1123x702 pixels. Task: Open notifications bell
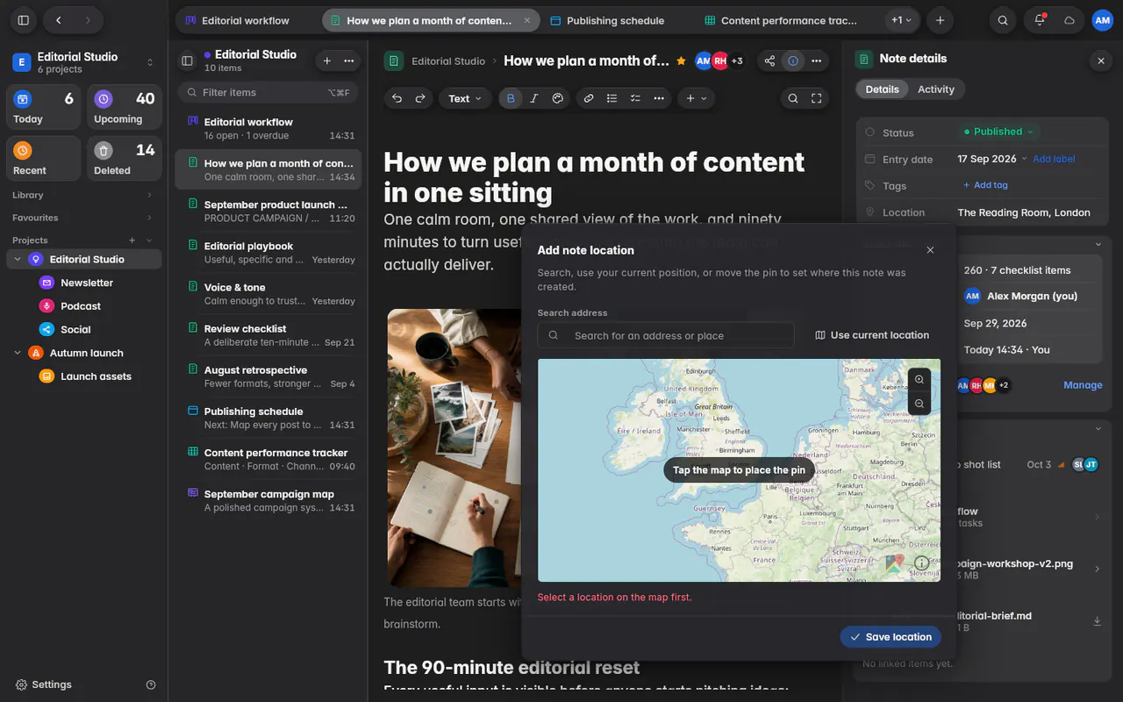pos(1040,20)
